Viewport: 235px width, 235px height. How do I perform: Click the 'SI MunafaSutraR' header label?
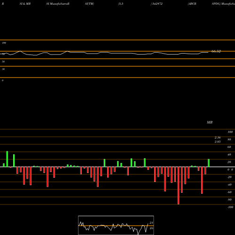(58, 4)
